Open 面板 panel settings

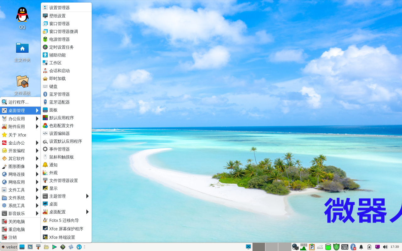66,110
